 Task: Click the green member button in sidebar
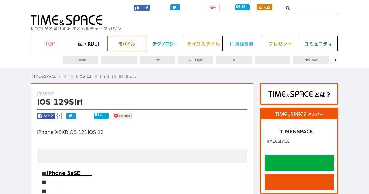299,163
